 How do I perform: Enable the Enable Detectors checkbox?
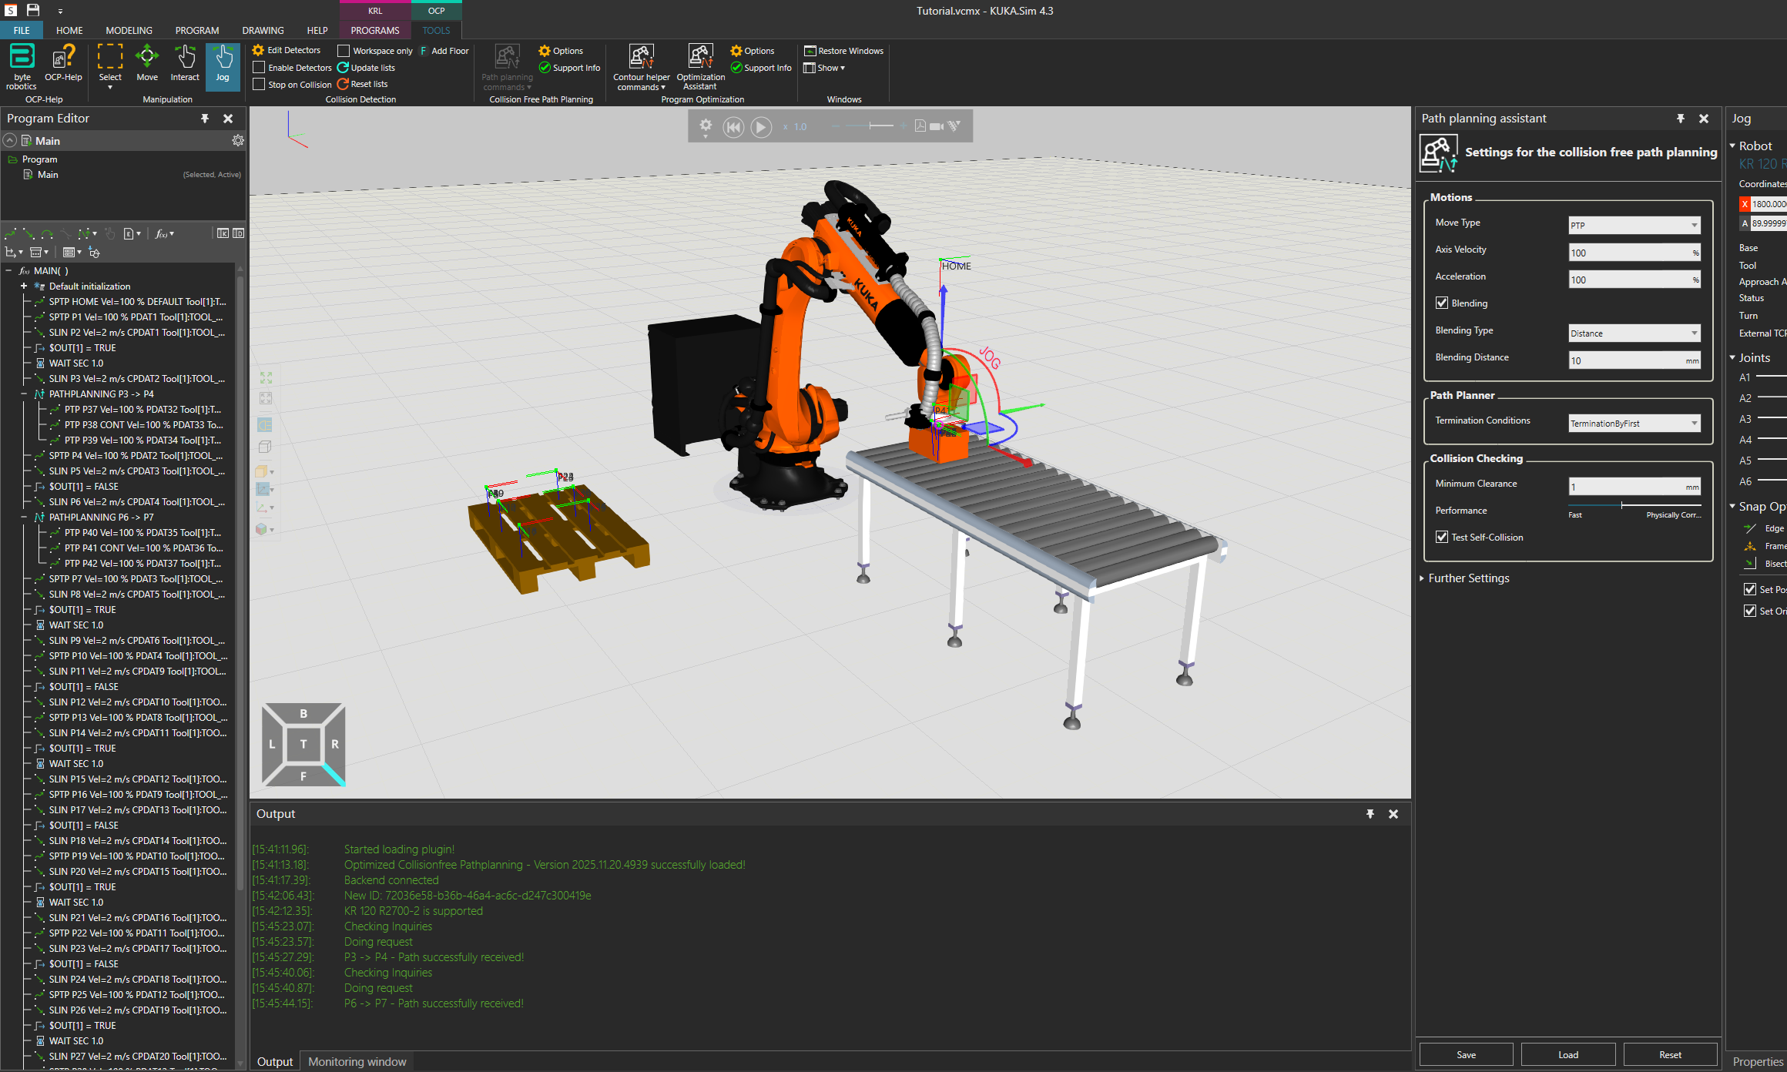260,68
